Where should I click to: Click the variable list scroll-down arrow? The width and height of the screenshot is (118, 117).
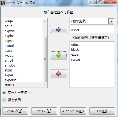(x=45, y=85)
